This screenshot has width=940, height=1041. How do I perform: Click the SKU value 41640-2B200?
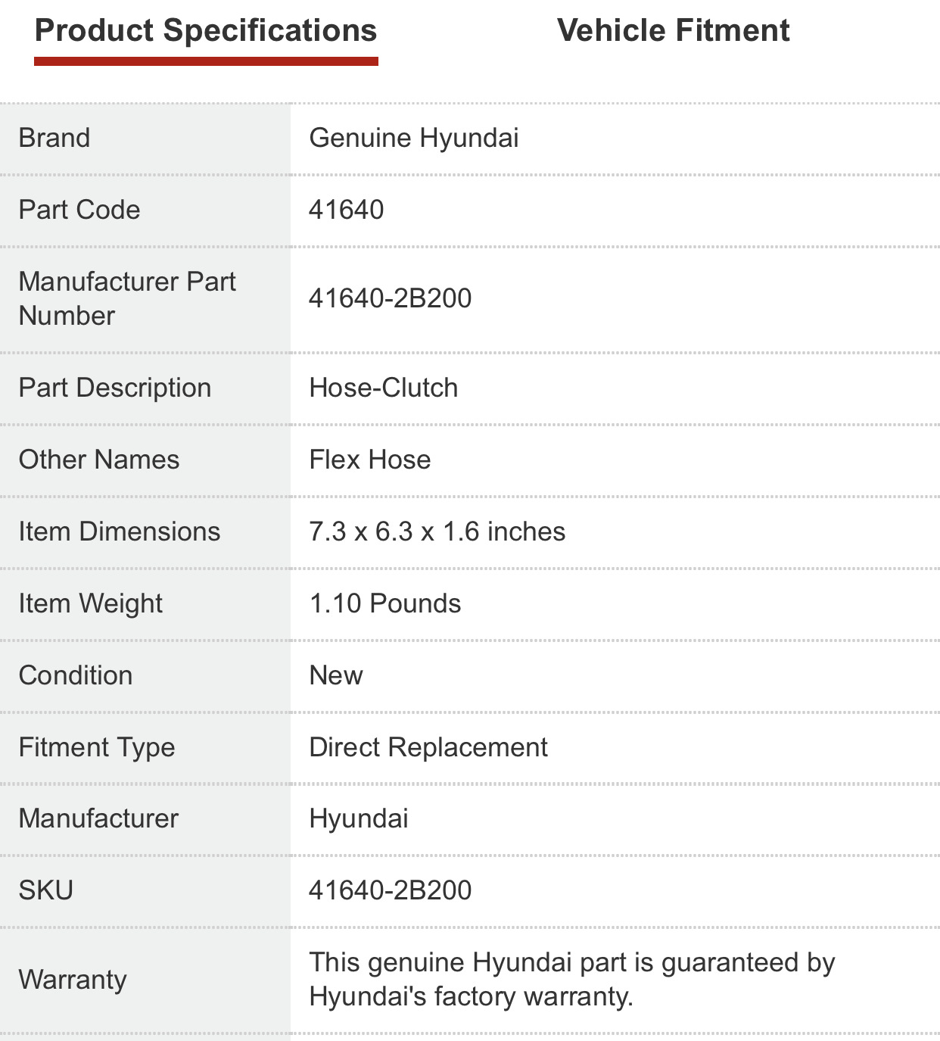(x=391, y=890)
